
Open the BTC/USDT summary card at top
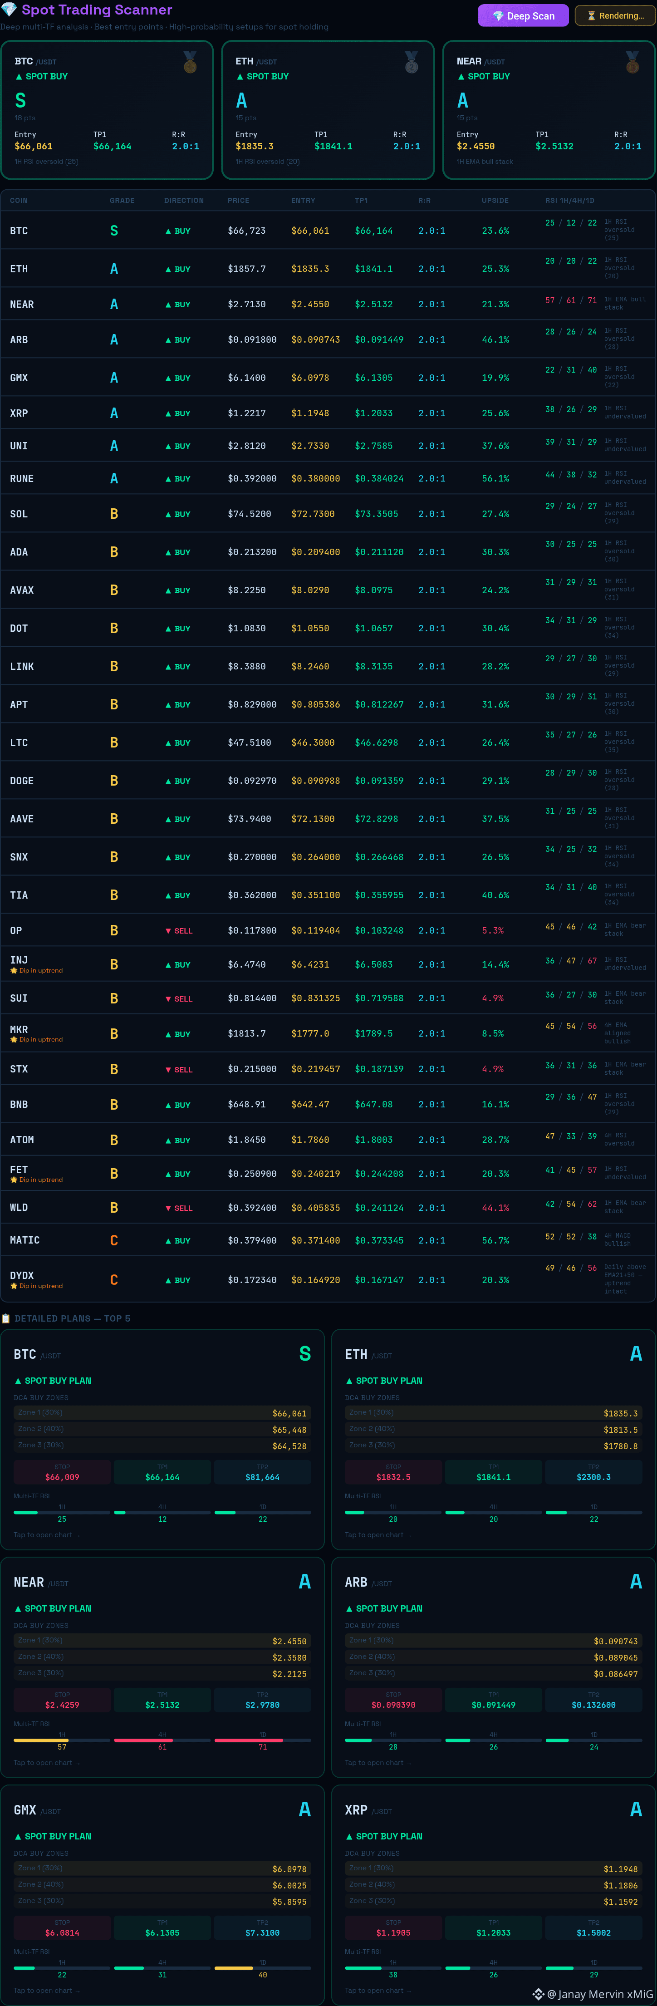click(107, 110)
